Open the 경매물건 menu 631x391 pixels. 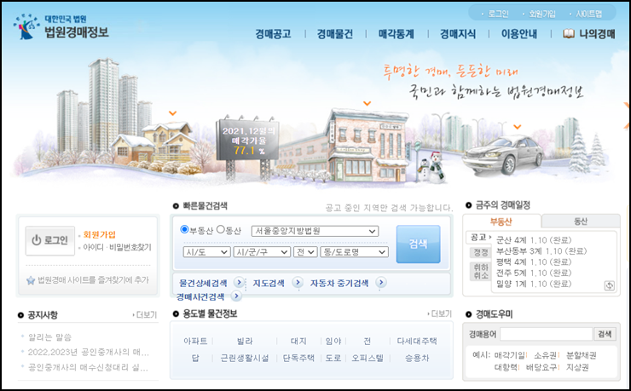click(335, 34)
